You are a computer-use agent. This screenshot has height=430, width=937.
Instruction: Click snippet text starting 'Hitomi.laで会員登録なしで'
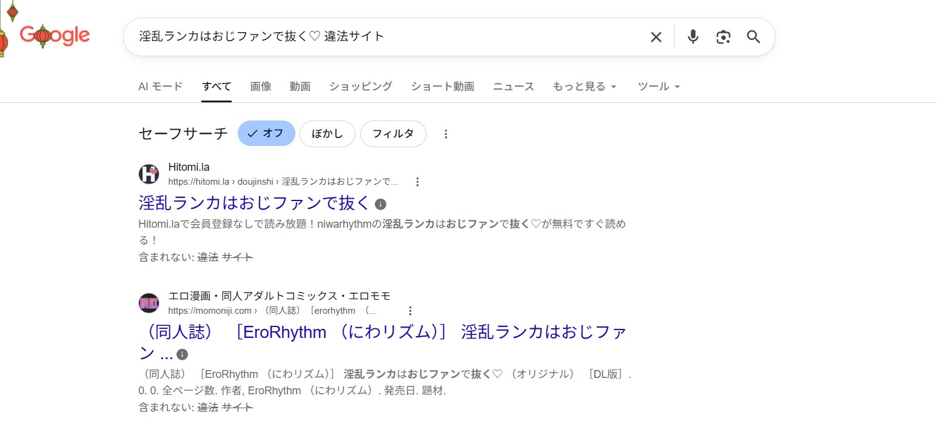click(x=382, y=232)
